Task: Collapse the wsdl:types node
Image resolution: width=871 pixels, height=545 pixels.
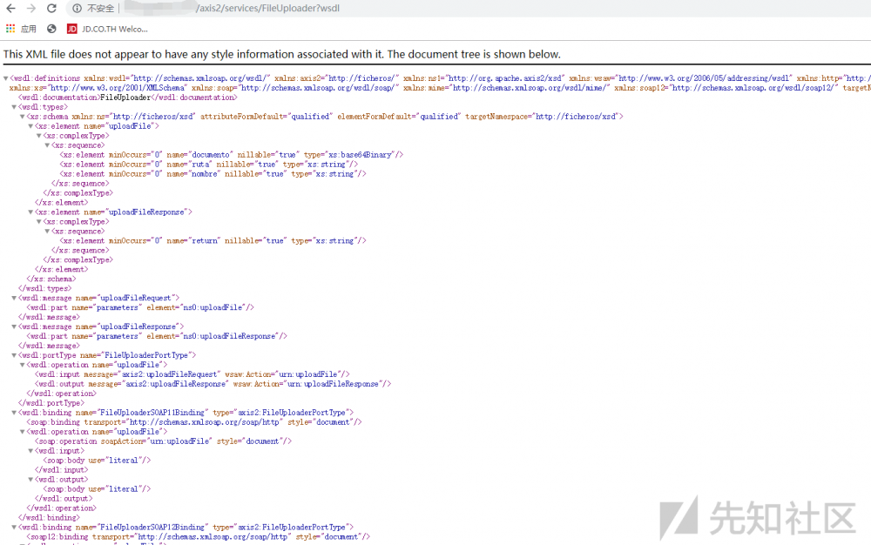Action: click(x=15, y=107)
